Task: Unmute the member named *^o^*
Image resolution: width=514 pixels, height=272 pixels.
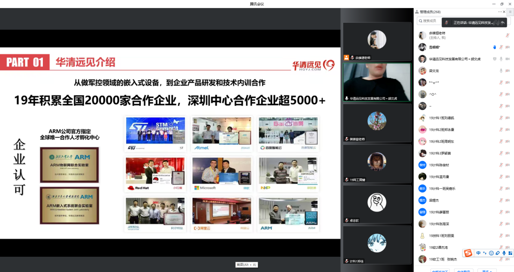Action: (501, 83)
